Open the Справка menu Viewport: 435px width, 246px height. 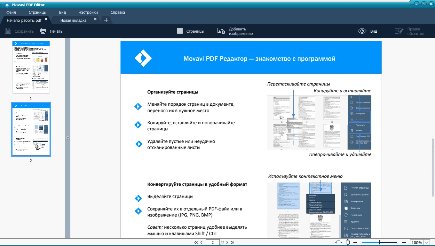click(x=118, y=12)
